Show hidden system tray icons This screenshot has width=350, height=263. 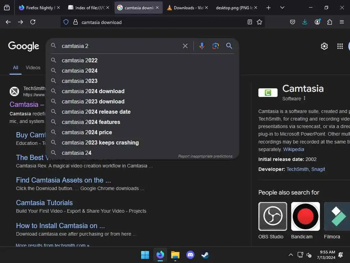coord(291,255)
